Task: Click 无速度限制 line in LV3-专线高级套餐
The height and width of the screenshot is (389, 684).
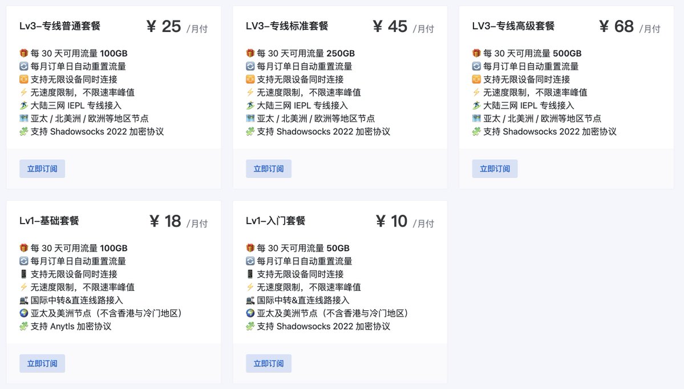Action: (x=535, y=92)
